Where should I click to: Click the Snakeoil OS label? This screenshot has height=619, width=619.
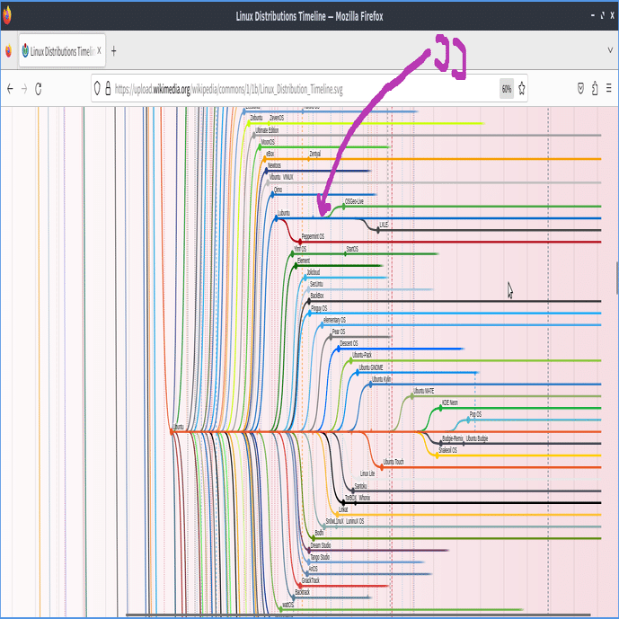click(447, 450)
